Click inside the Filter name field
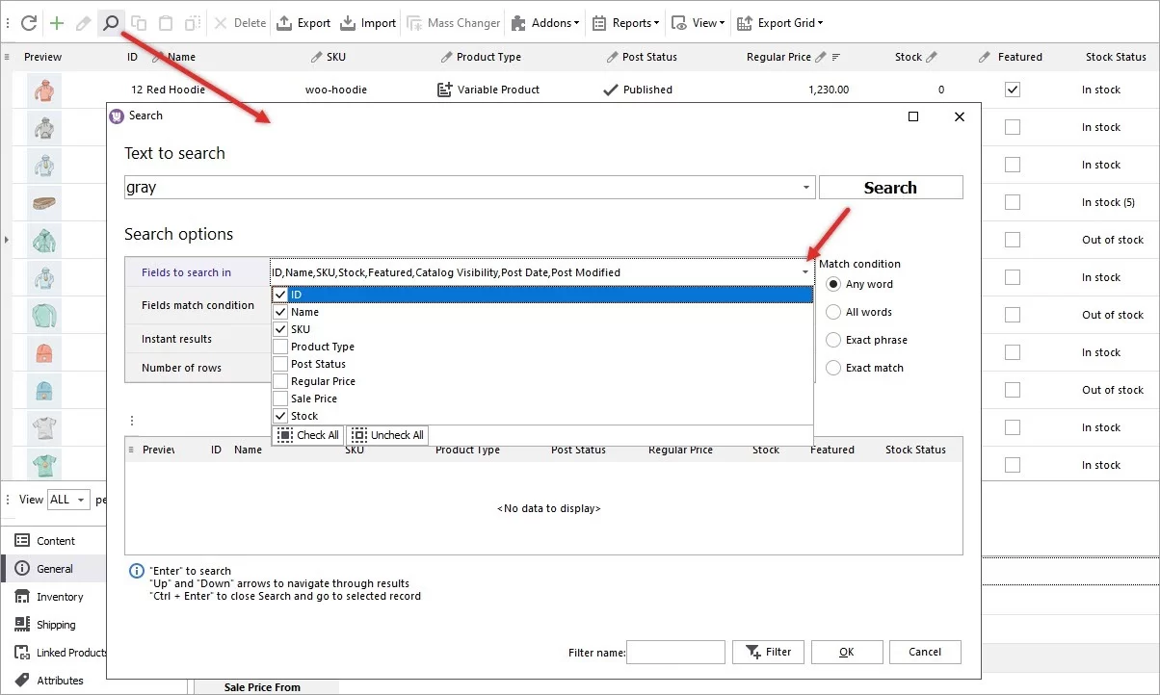The height and width of the screenshot is (695, 1160). 675,652
